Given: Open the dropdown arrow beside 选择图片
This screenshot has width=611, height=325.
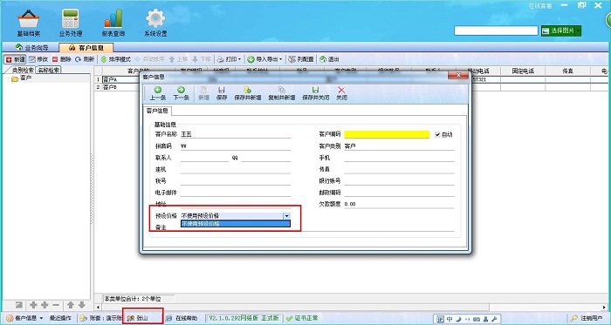Looking at the screenshot, I should pos(578,30).
